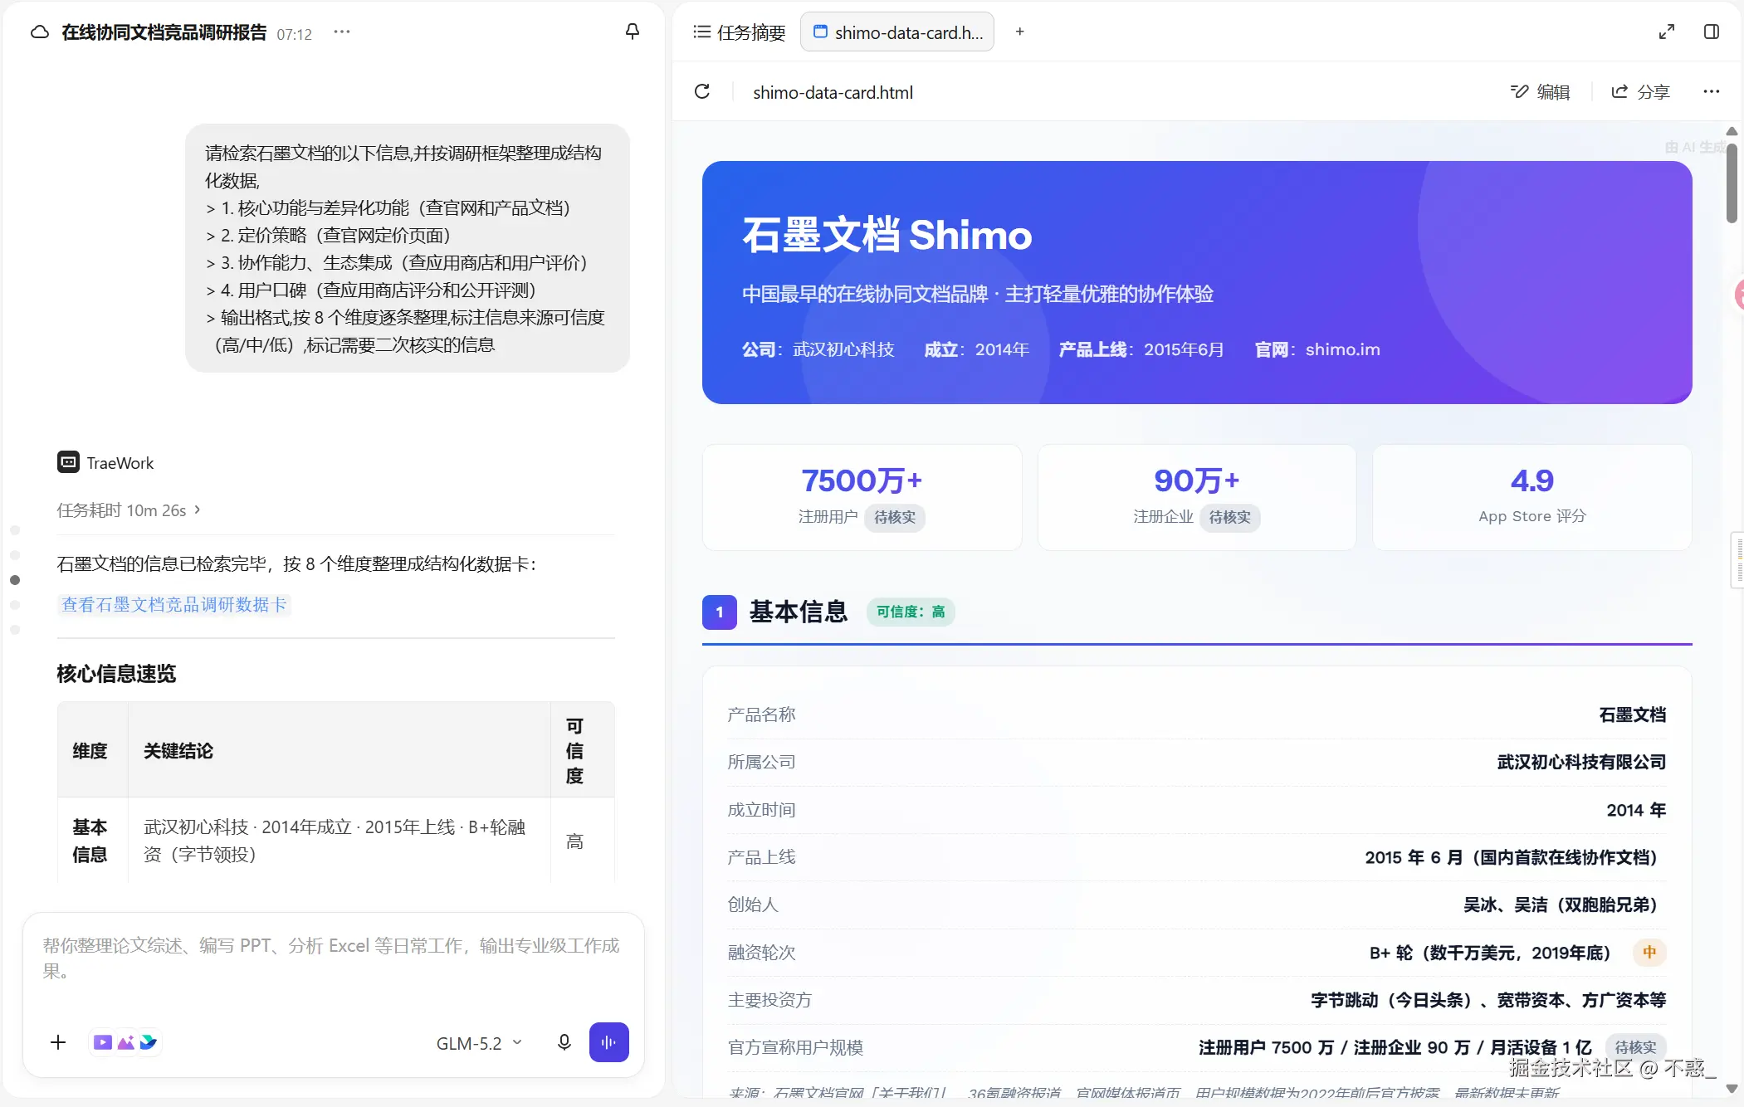Click the preview scroll up arrow
The height and width of the screenshot is (1107, 1744).
coord(1732,131)
